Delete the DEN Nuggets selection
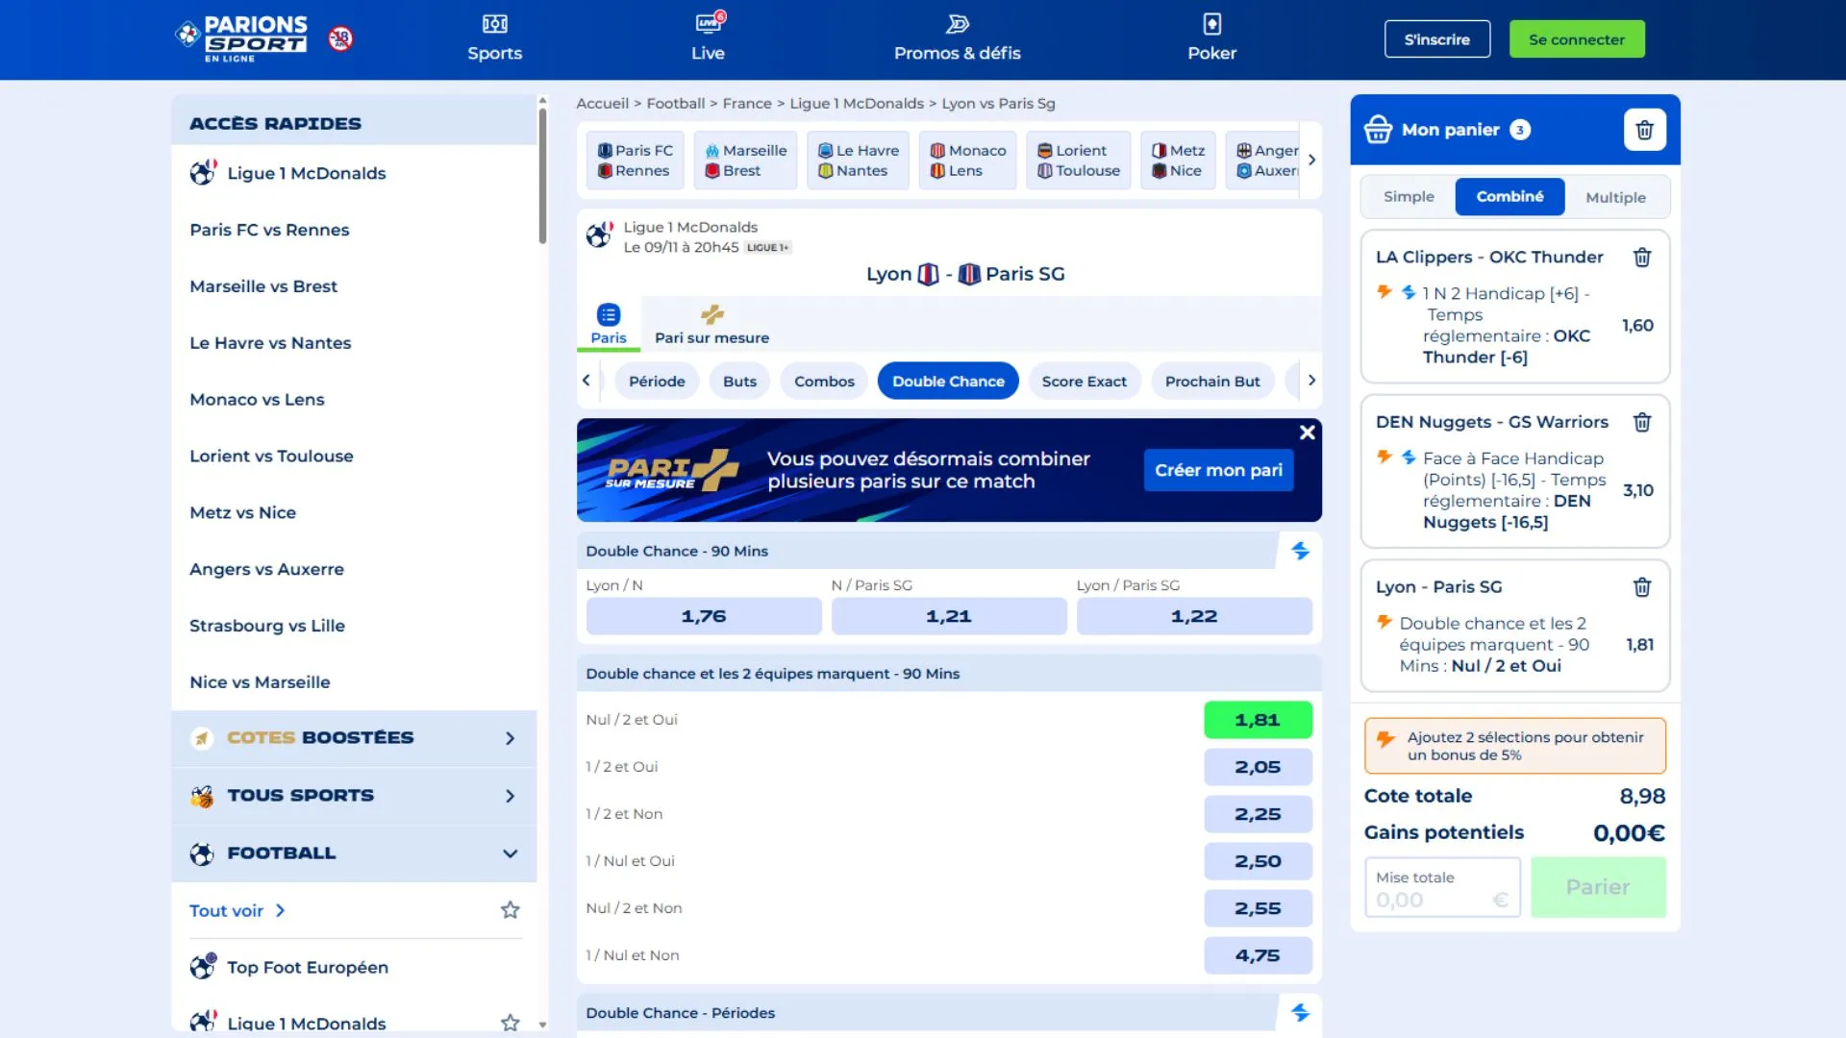 [x=1642, y=423]
